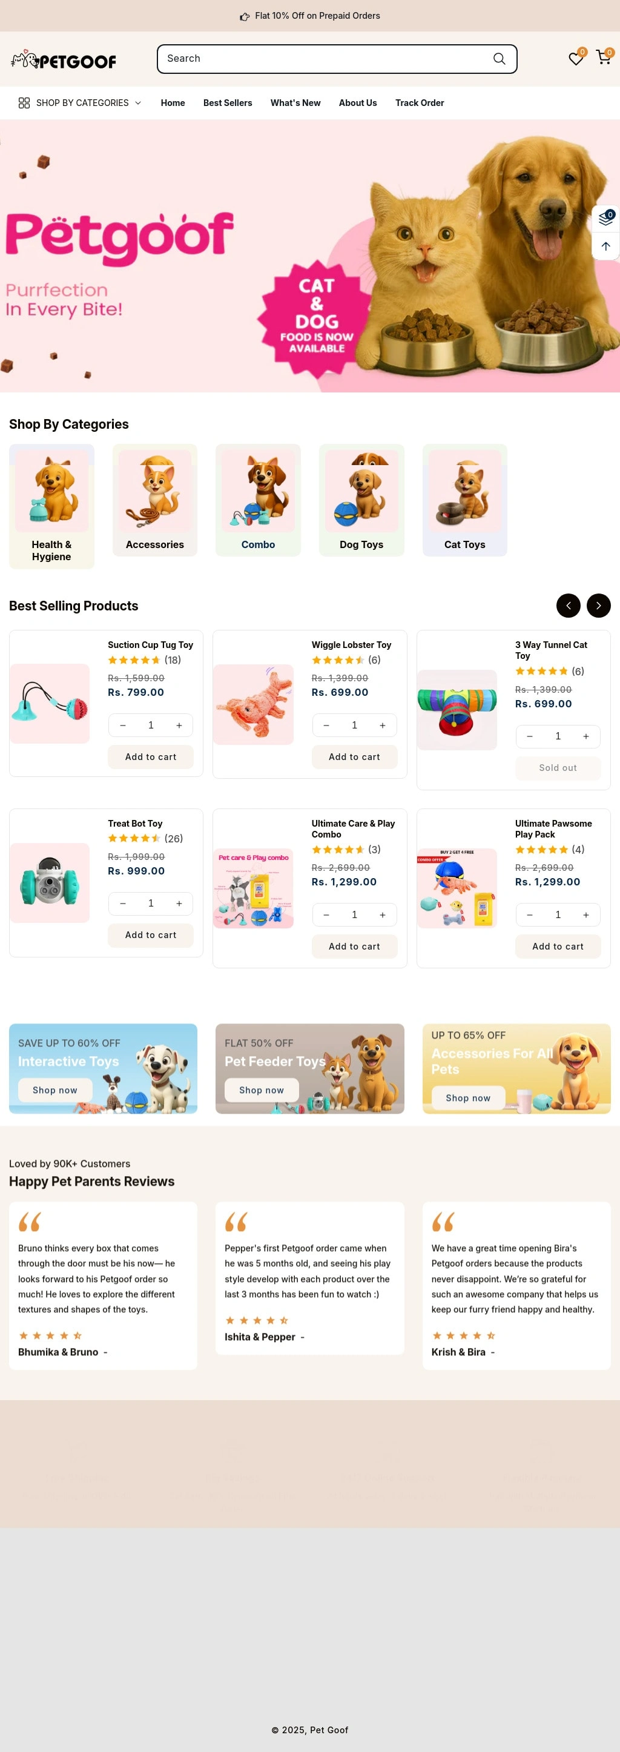Increase Treat Bot Toy quantity
This screenshot has width=620, height=1752.
pos(179,904)
